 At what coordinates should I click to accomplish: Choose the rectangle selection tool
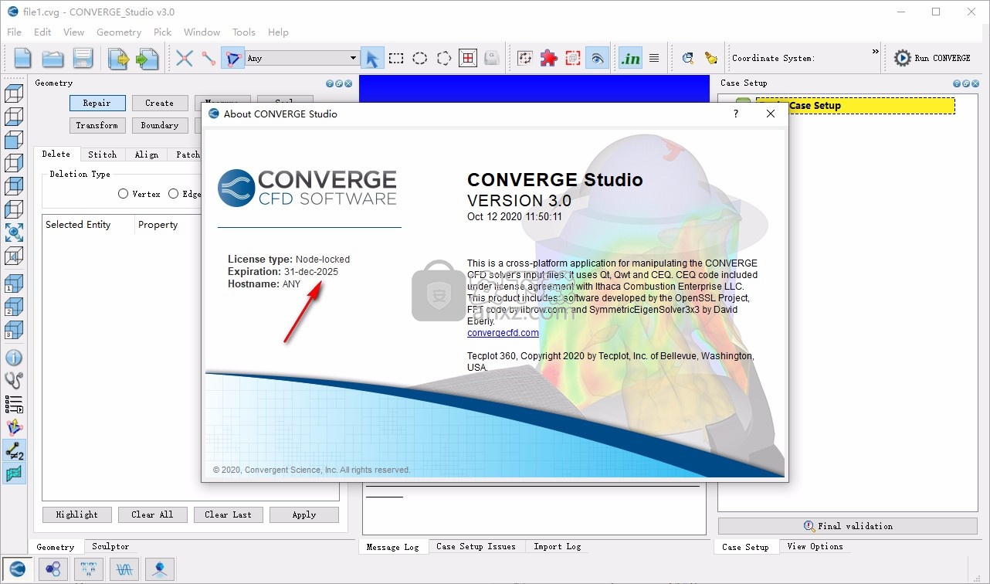pyautogui.click(x=396, y=58)
